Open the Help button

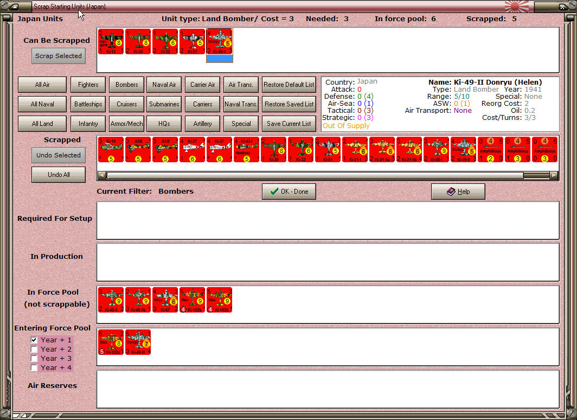click(458, 192)
